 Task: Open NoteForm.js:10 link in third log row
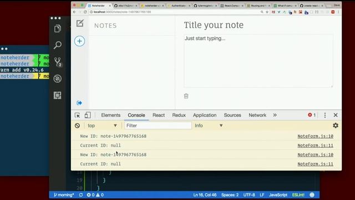[x=316, y=154]
